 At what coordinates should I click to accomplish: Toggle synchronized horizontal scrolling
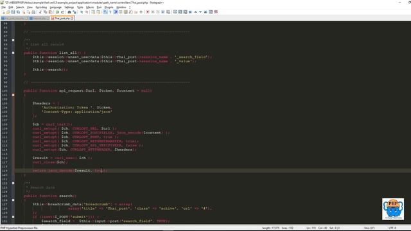point(98,12)
